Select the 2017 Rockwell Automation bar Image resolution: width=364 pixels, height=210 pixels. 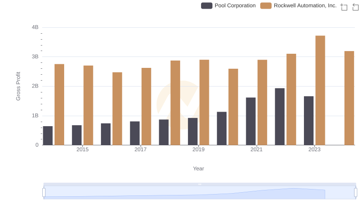(146, 107)
